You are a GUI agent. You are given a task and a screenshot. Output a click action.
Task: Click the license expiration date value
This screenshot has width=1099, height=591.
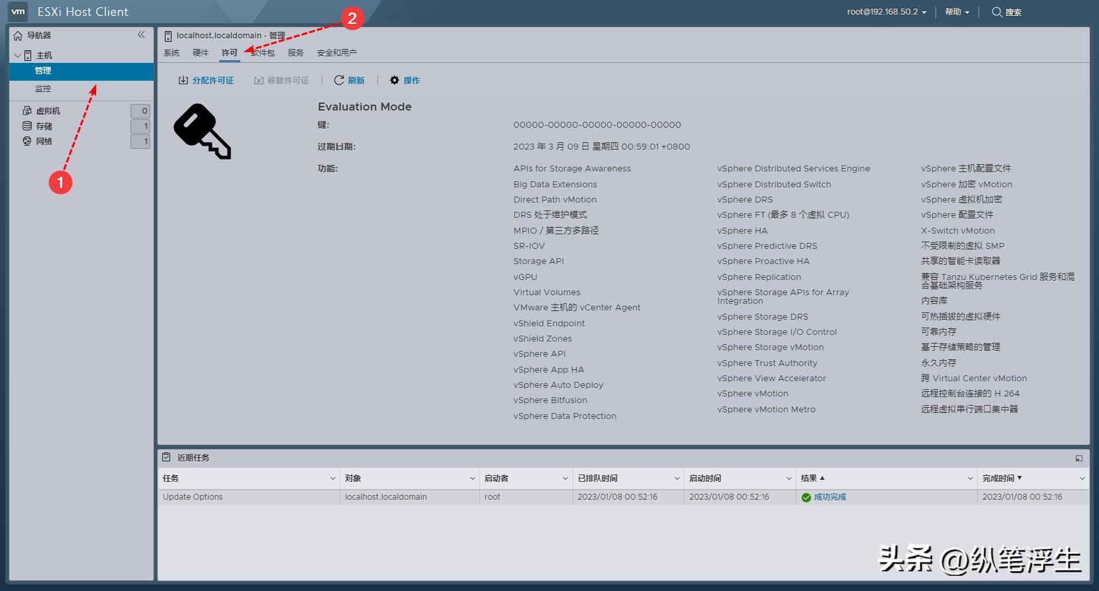[602, 147]
